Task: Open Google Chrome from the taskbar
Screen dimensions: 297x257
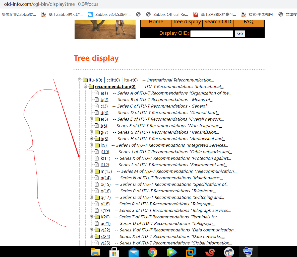Action: 152,252
